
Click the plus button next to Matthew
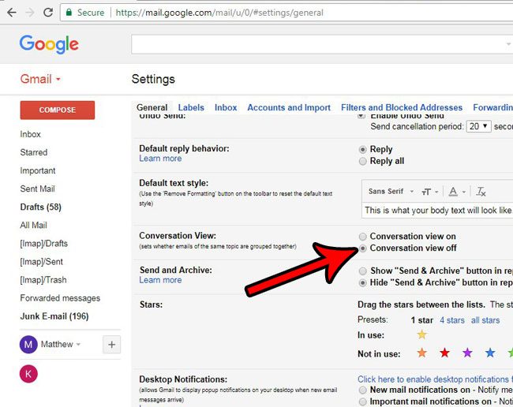click(x=111, y=344)
